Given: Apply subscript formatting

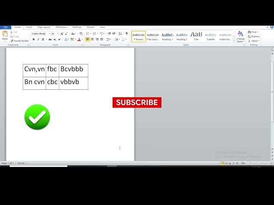Looking at the screenshot, I should click(55, 39).
